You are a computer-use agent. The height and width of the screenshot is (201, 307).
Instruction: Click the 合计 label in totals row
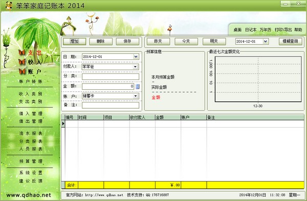tap(71, 185)
